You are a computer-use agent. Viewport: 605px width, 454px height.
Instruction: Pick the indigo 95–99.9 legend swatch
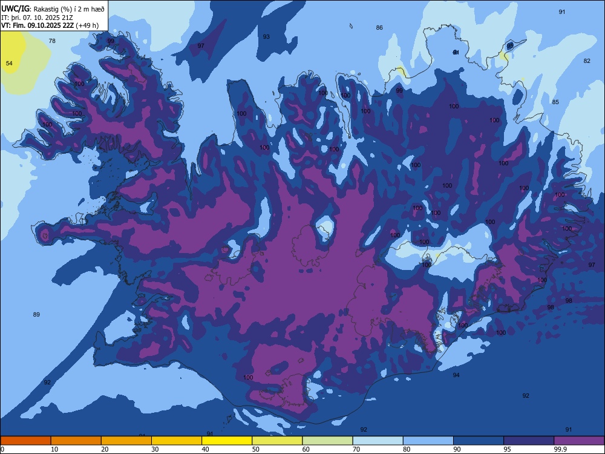pyautogui.click(x=529, y=441)
